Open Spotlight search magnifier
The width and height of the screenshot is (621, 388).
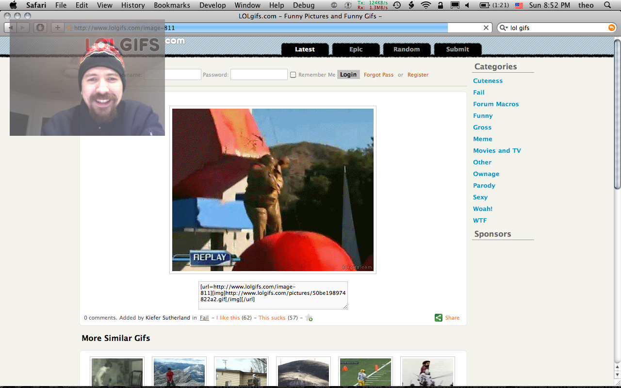click(x=607, y=5)
